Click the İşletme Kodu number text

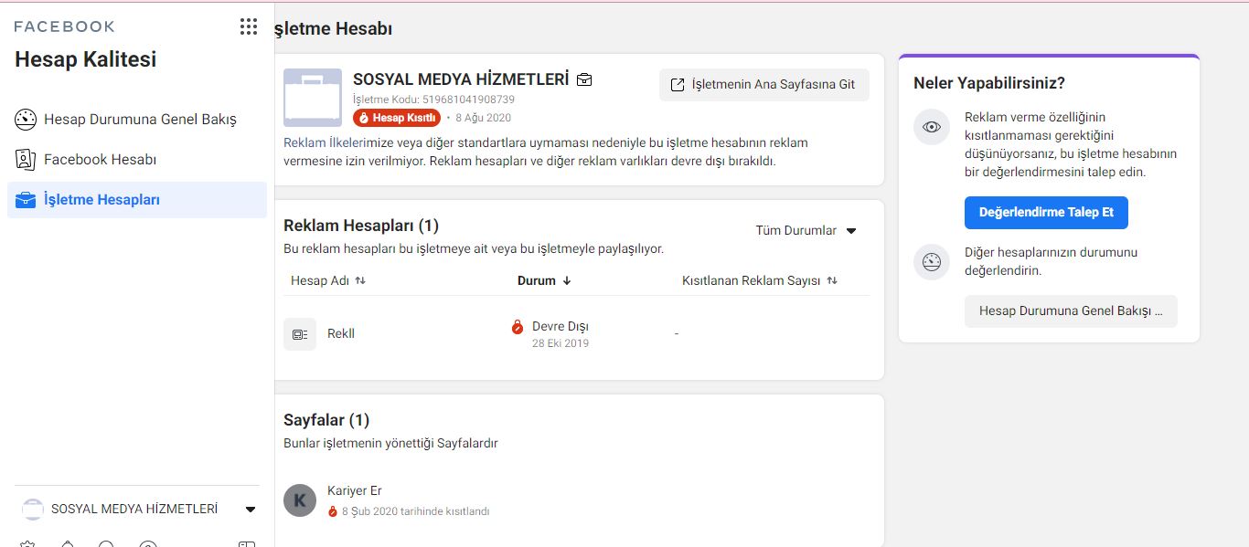click(433, 100)
